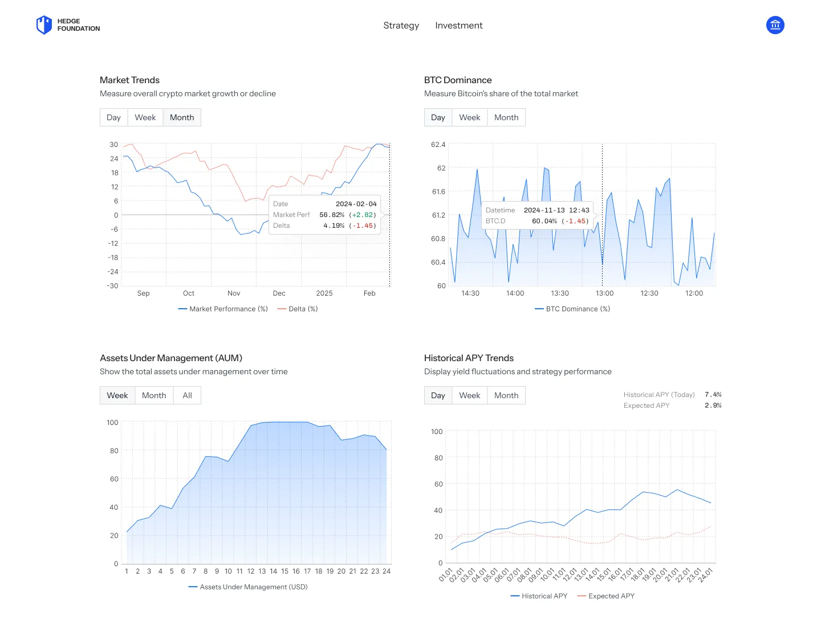Viewport: 821px width, 626px height.
Task: Click the 2024-02-04 tooltip on Market Trends
Action: pos(324,215)
